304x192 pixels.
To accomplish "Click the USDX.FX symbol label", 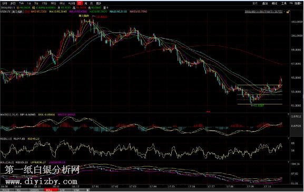I will click(x=5, y=12).
